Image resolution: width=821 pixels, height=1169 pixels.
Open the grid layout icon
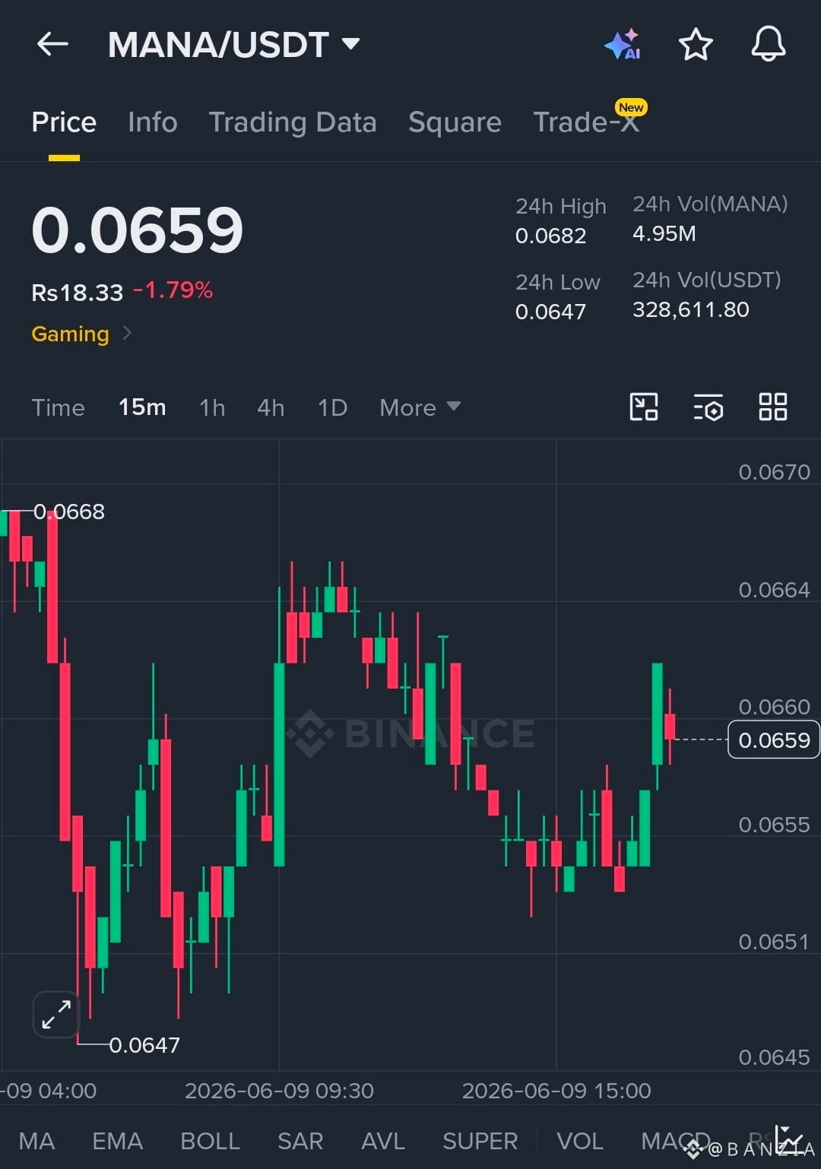773,407
